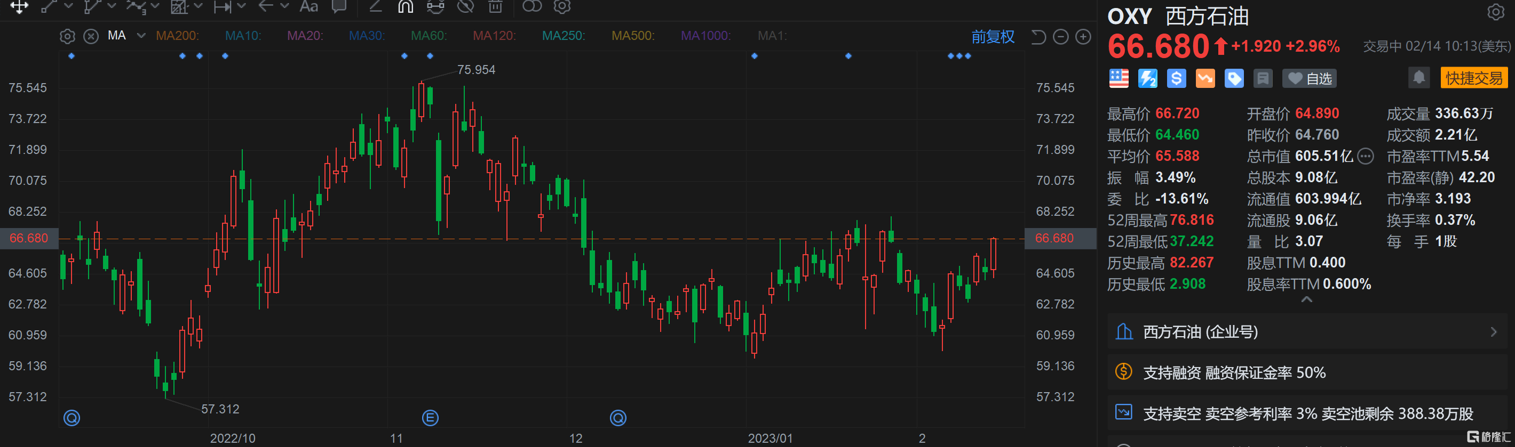This screenshot has height=447, width=1515.
Task: Open 西方石油 (企业号) company page
Action: click(1308, 332)
